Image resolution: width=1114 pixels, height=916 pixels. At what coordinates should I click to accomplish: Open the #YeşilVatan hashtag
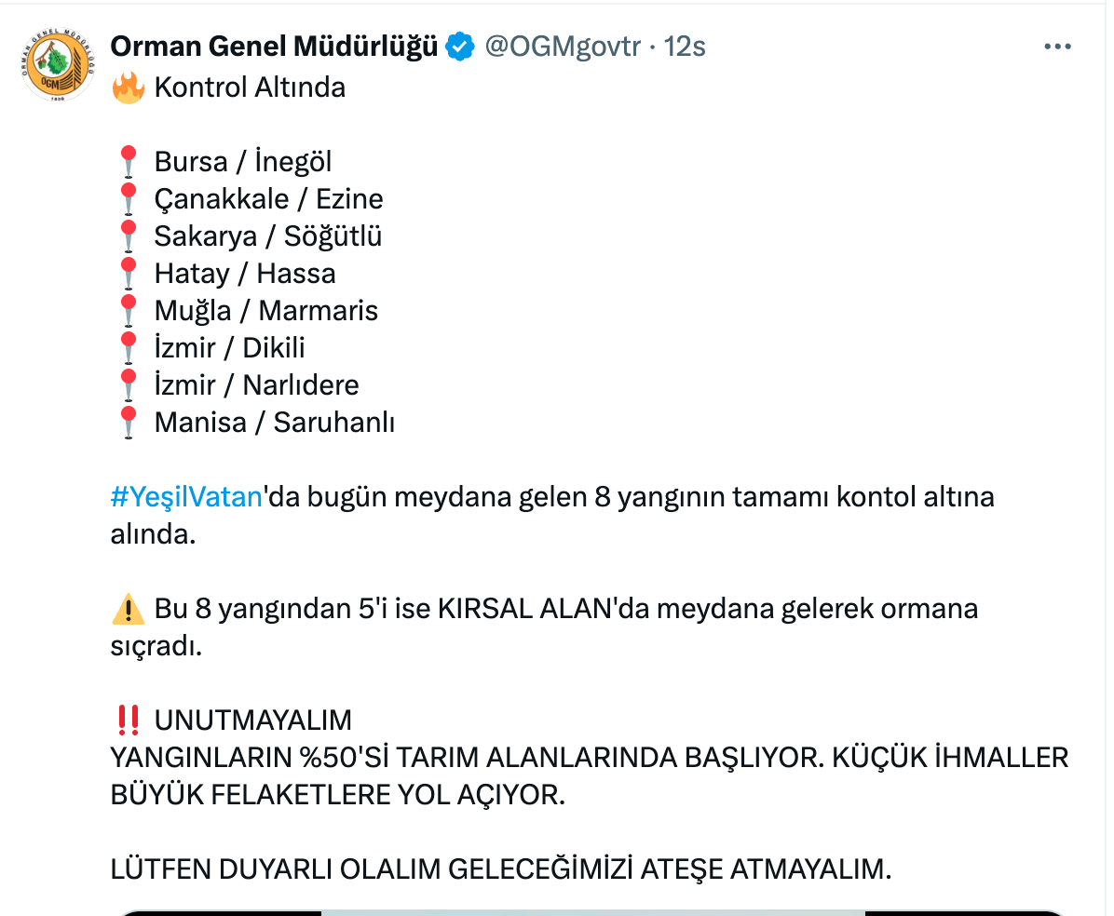click(187, 497)
